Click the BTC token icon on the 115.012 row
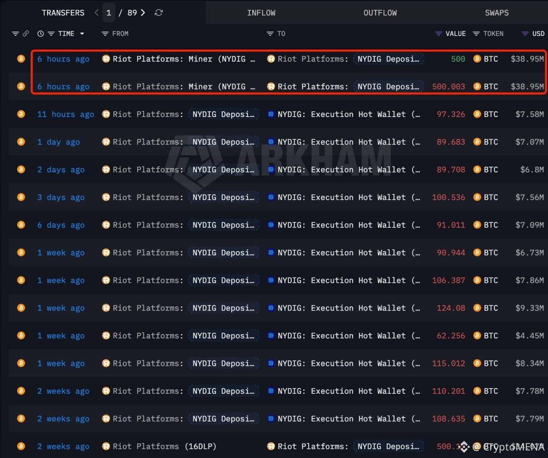Screen dimensions: 548x458 477,363
